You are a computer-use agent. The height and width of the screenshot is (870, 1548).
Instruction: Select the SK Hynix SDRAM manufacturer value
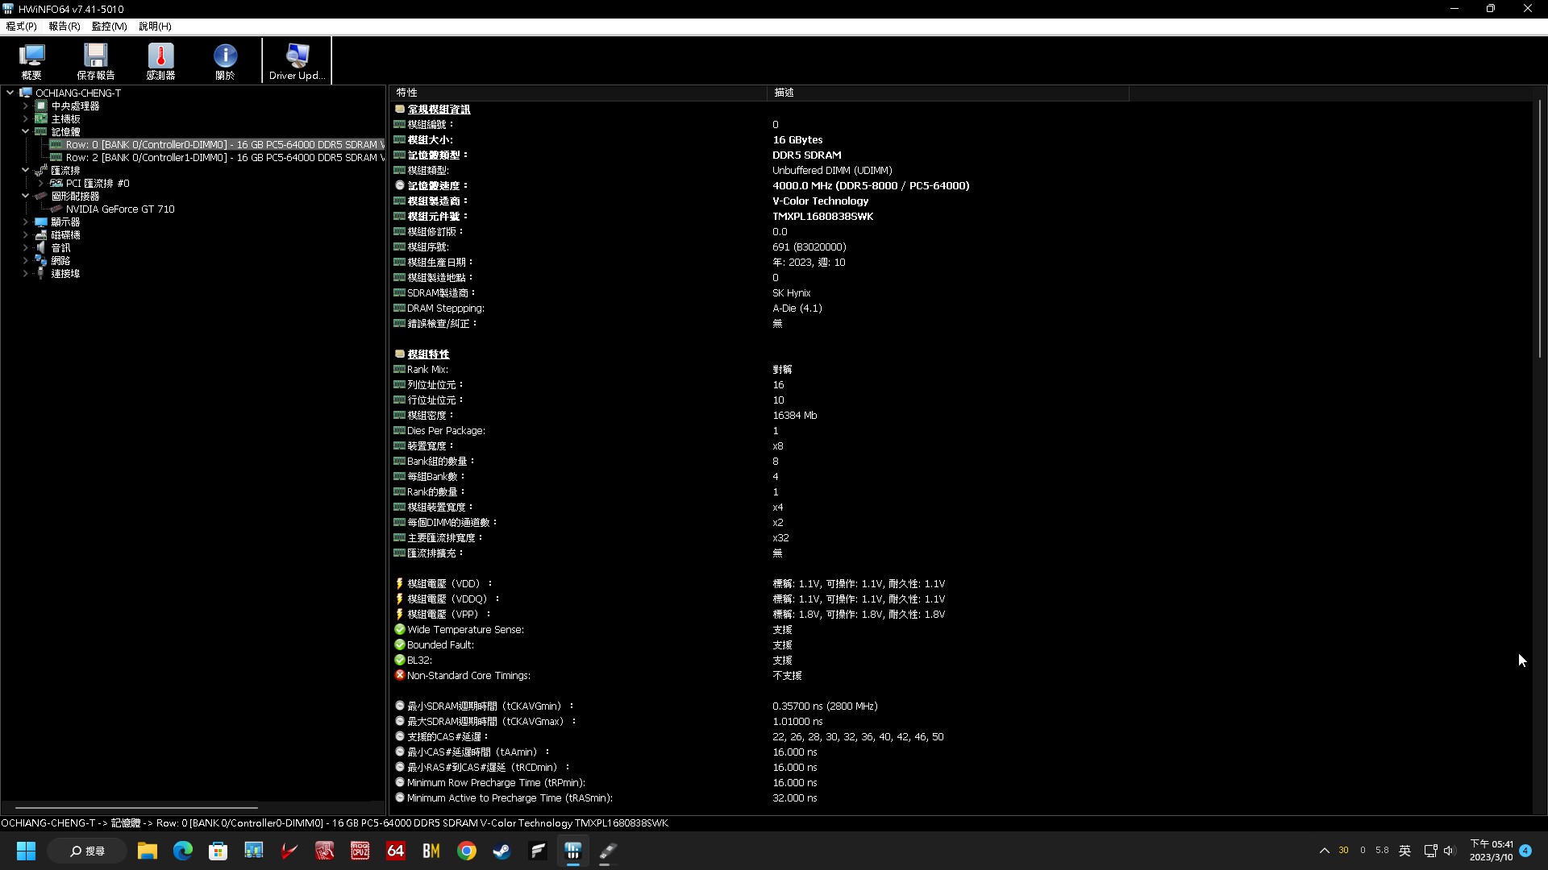[791, 293]
